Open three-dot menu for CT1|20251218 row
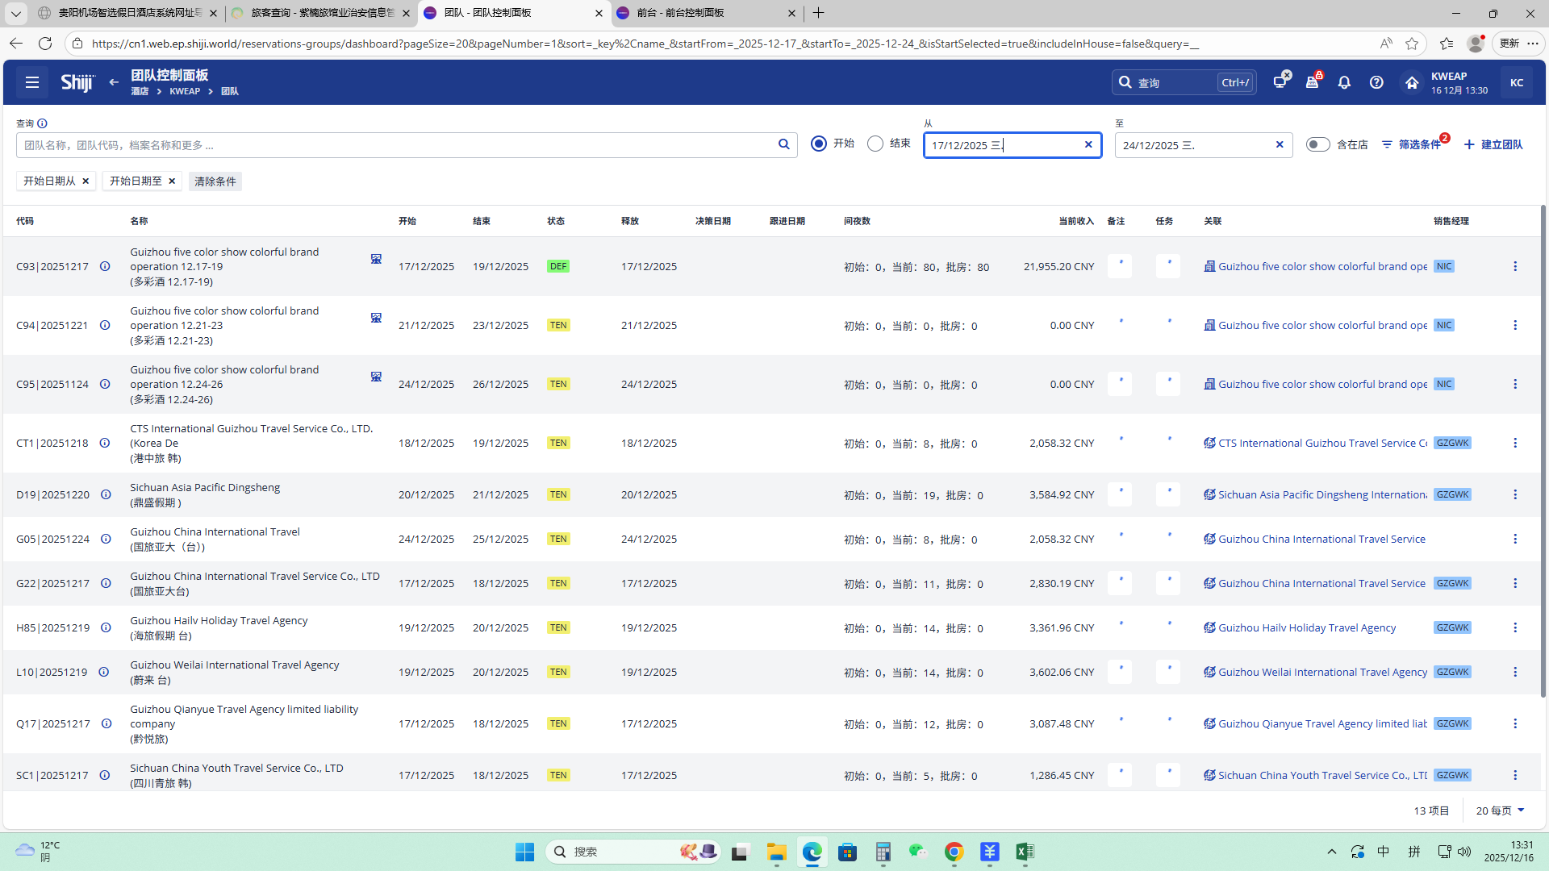Image resolution: width=1549 pixels, height=871 pixels. (1514, 443)
